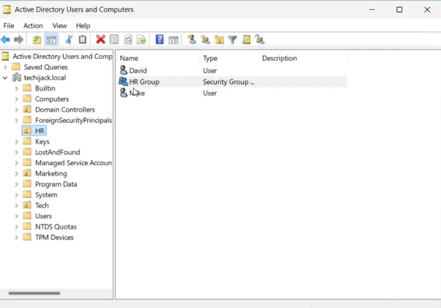Click the app icon in the title bar
The height and width of the screenshot is (308, 441).
click(7, 10)
